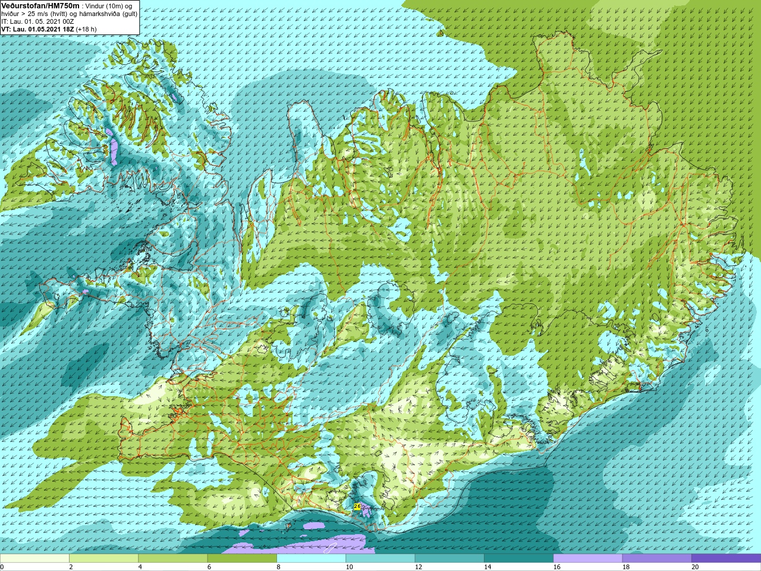Click the pale yellow 0–2 m/s legend swatch
The image size is (761, 571).
pos(34,559)
